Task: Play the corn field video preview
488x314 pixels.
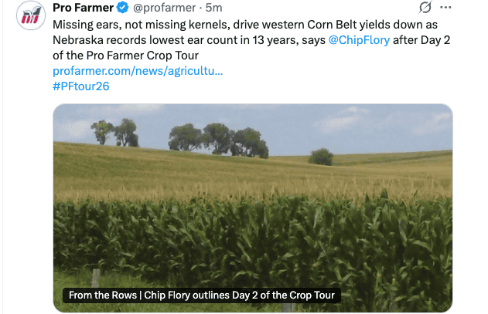Action: (x=253, y=208)
